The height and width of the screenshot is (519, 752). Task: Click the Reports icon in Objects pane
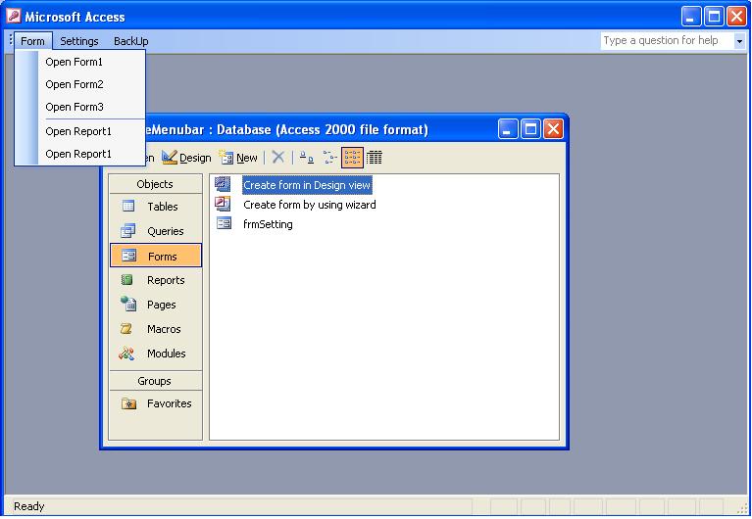[x=127, y=279]
